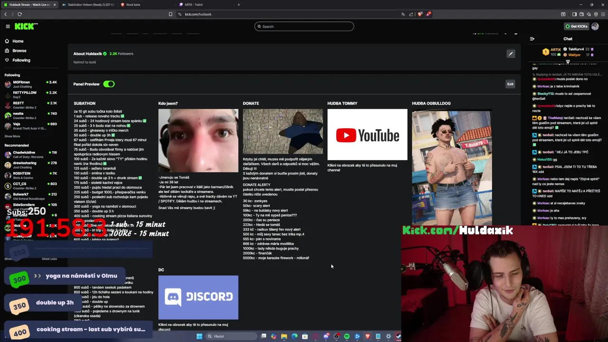Collapse the chat panel with arrow icon
608x342 pixels.
(x=532, y=39)
